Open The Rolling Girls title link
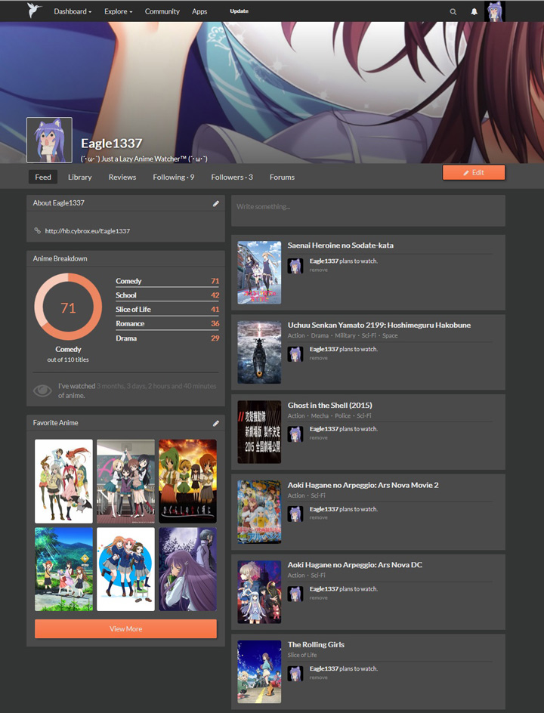This screenshot has height=713, width=544. tap(316, 645)
